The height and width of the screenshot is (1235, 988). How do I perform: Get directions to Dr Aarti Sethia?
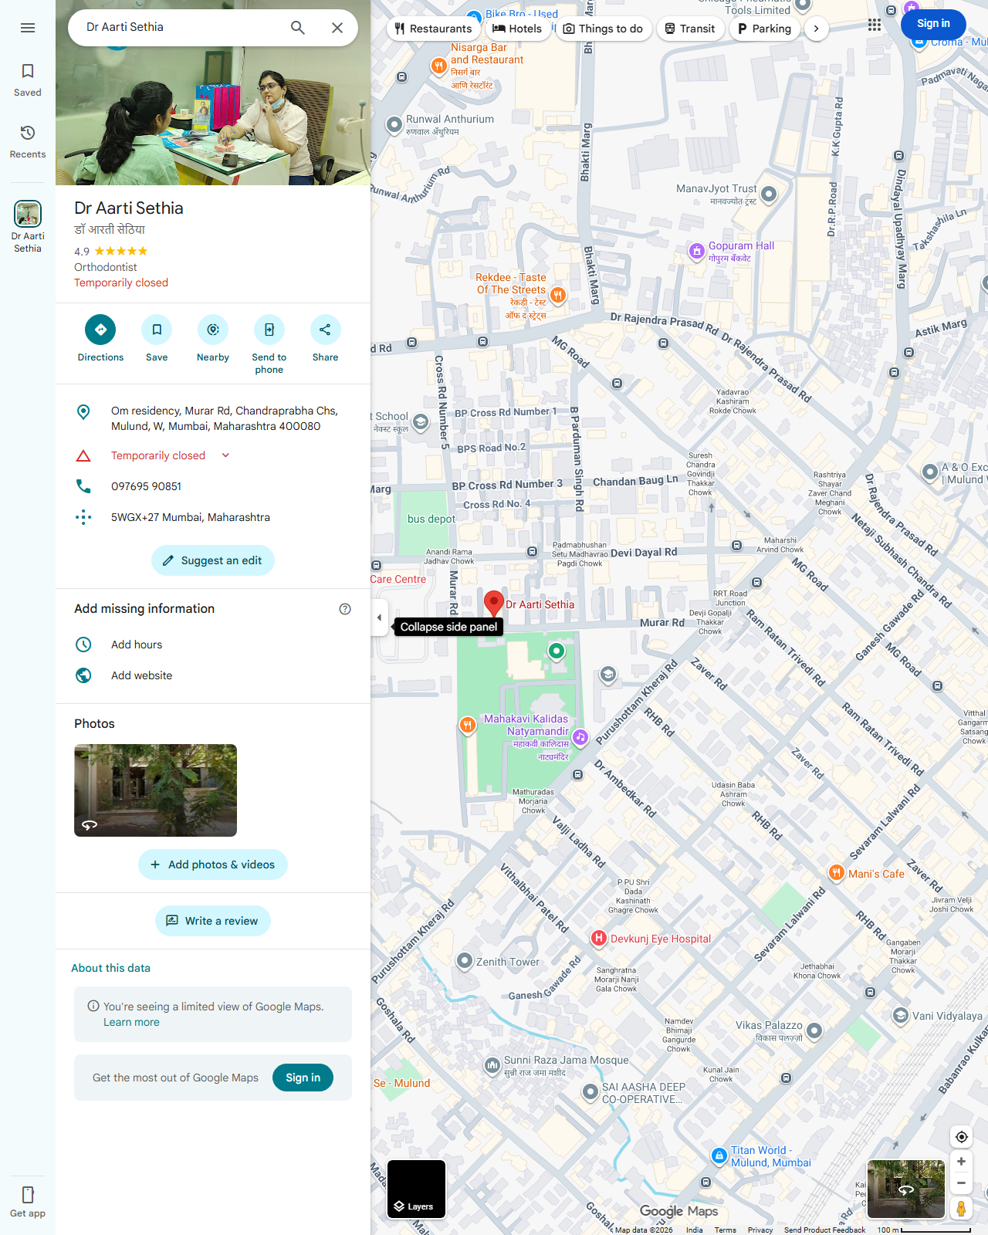coord(100,339)
